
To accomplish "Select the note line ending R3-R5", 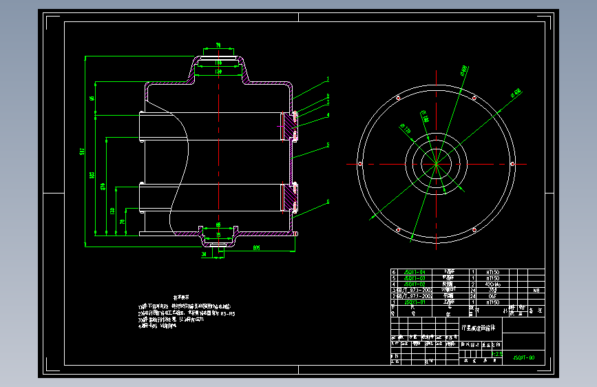I will (x=187, y=313).
